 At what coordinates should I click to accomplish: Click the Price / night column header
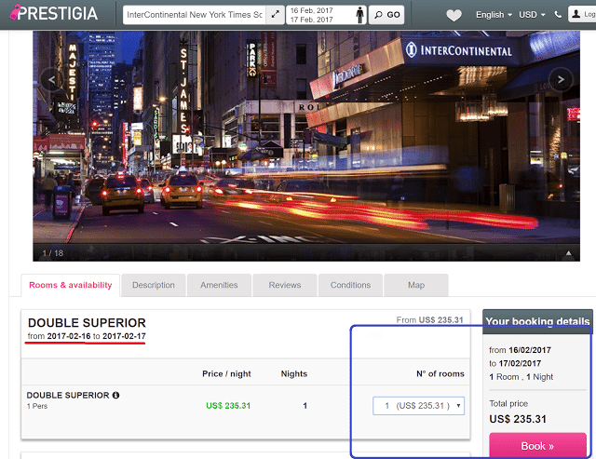226,374
